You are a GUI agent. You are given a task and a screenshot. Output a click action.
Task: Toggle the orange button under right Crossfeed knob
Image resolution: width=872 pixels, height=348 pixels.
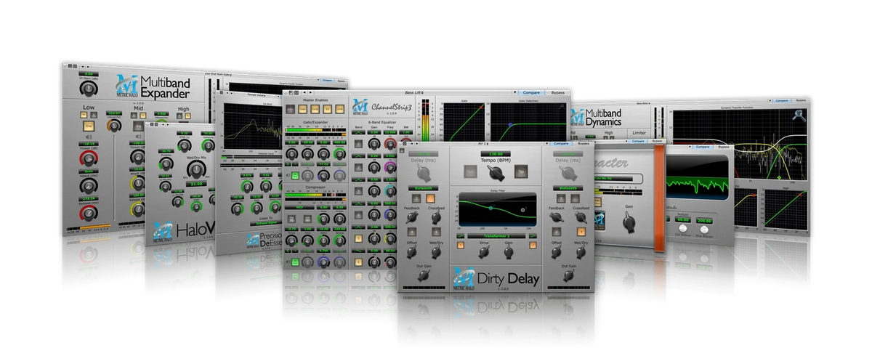581,231
